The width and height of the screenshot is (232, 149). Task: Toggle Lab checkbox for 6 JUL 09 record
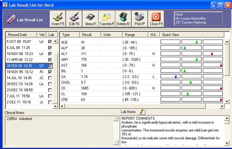click(x=50, y=48)
